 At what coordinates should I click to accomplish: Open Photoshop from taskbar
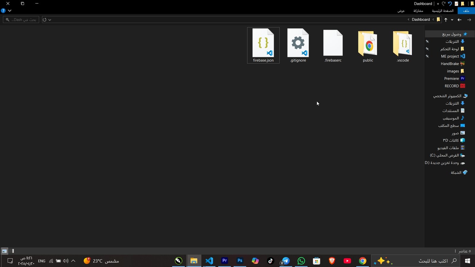pyautogui.click(x=240, y=261)
